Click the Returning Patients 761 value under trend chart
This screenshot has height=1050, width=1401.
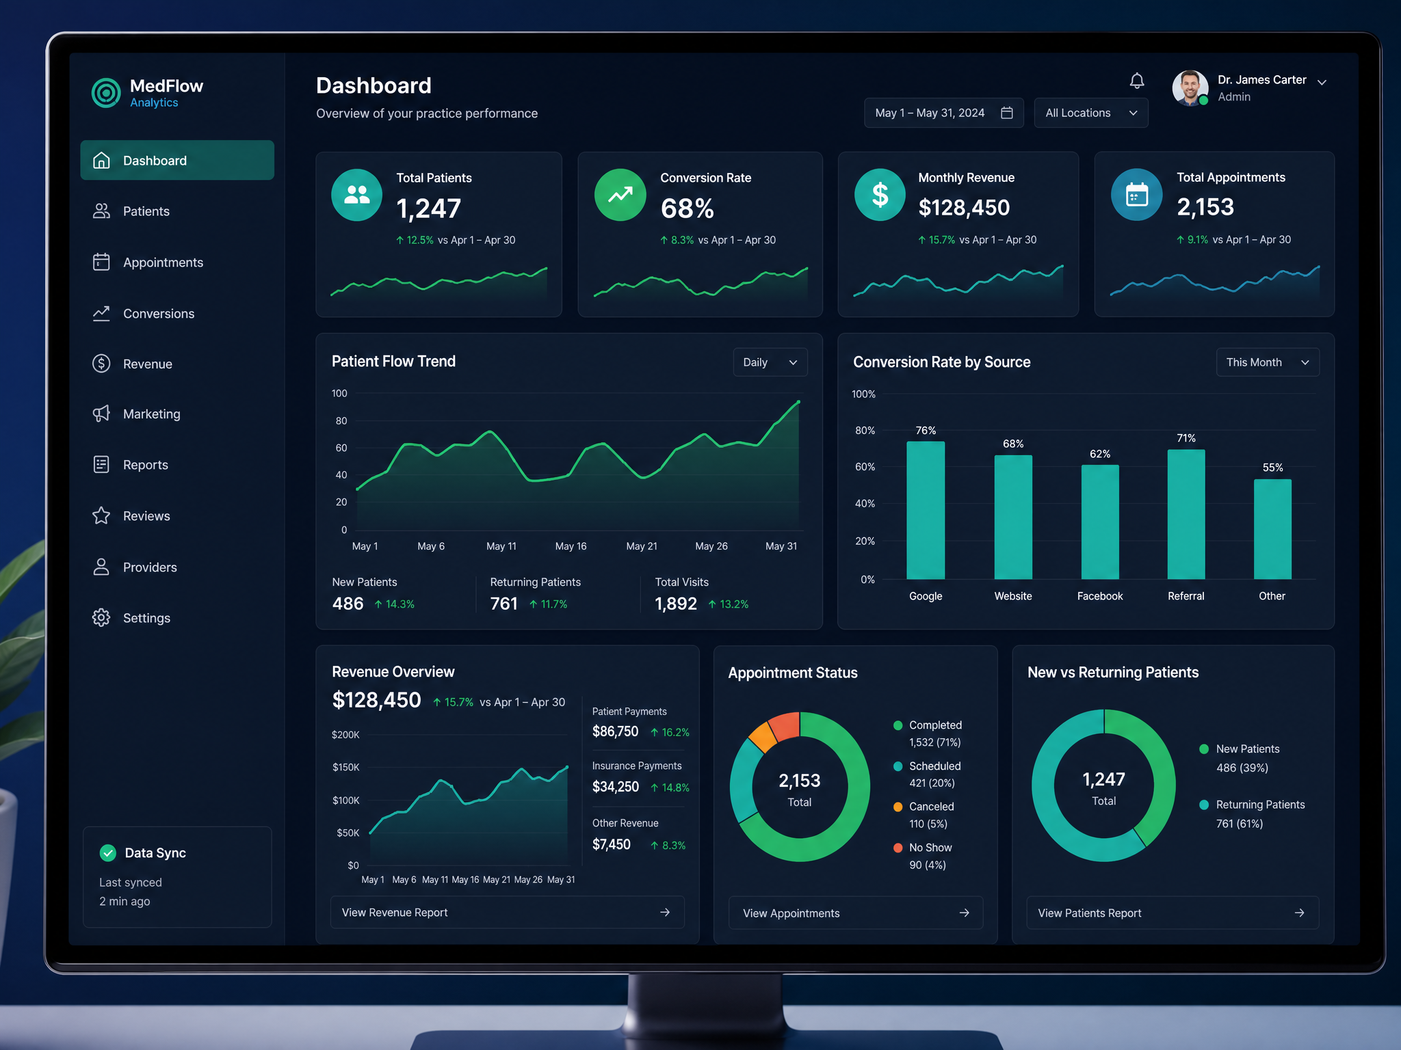click(503, 604)
